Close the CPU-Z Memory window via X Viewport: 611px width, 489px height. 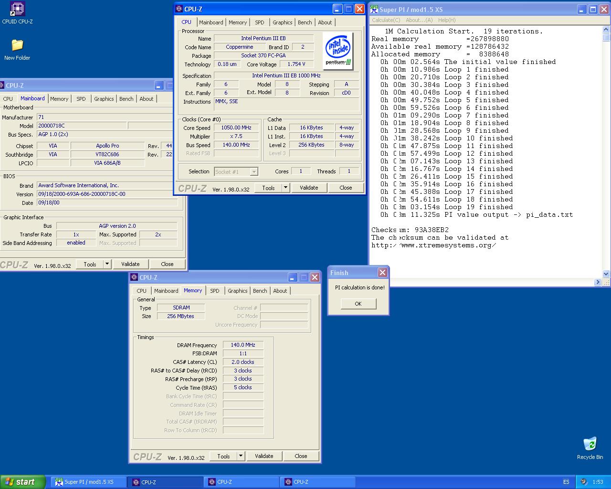click(315, 277)
